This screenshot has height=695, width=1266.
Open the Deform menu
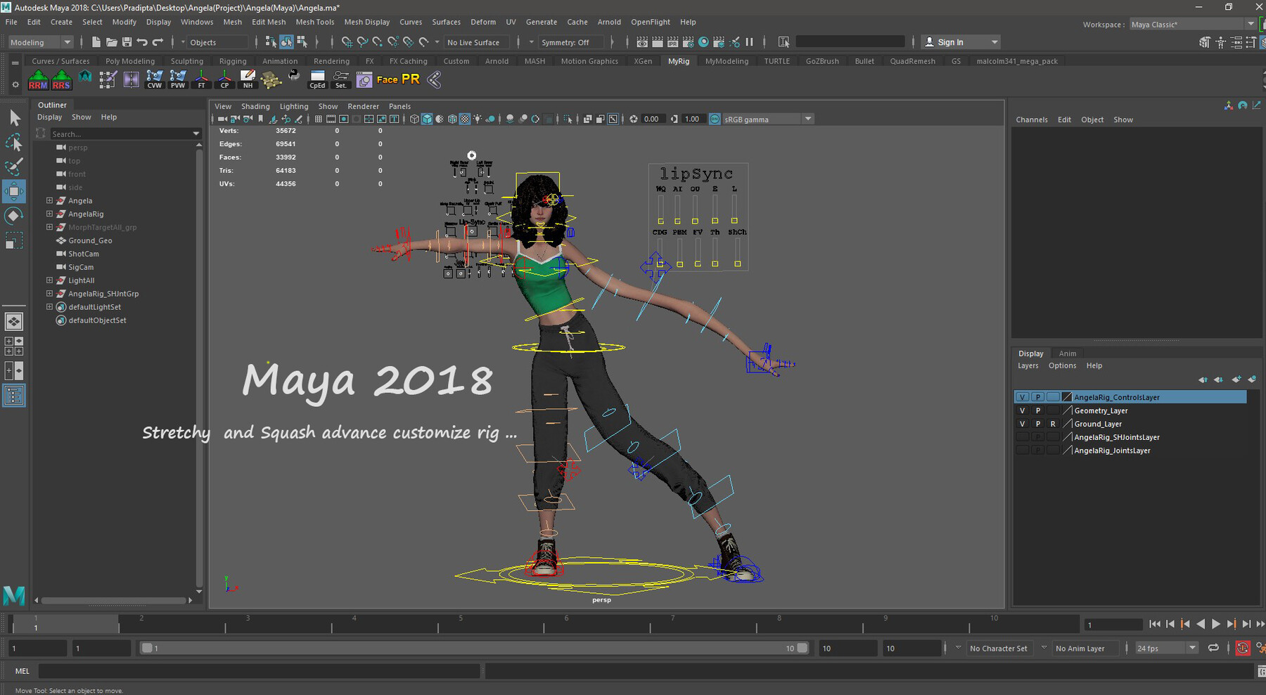(x=483, y=22)
